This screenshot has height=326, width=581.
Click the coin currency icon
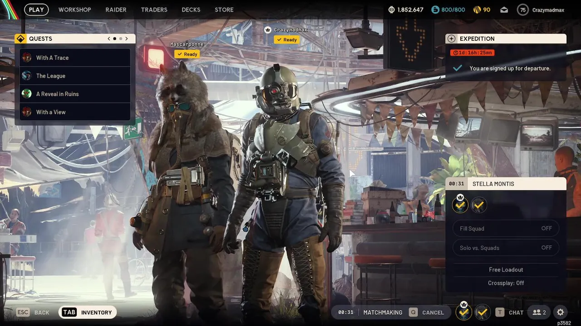click(x=392, y=10)
